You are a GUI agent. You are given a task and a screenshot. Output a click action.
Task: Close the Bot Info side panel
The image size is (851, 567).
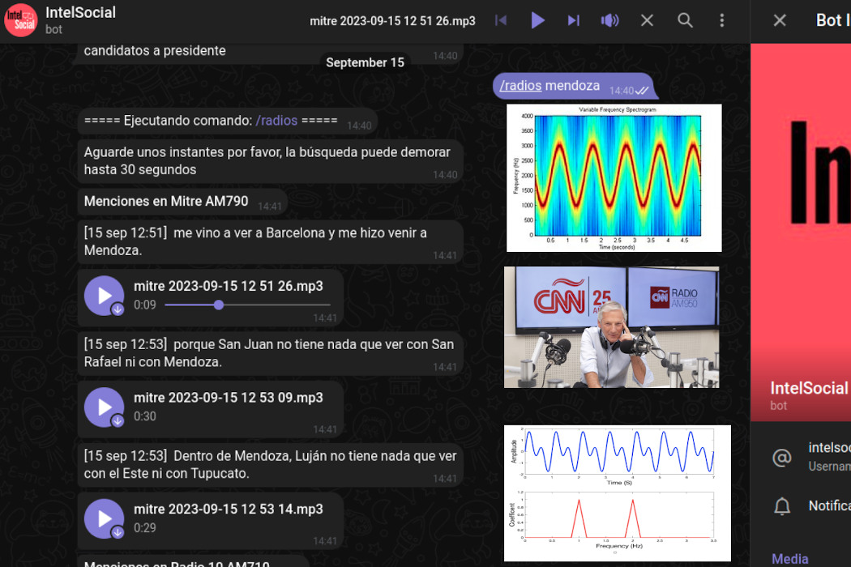[780, 20]
